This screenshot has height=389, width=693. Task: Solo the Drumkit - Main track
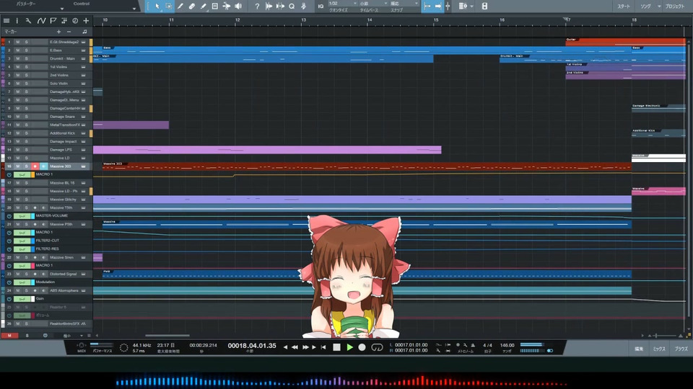pos(27,58)
